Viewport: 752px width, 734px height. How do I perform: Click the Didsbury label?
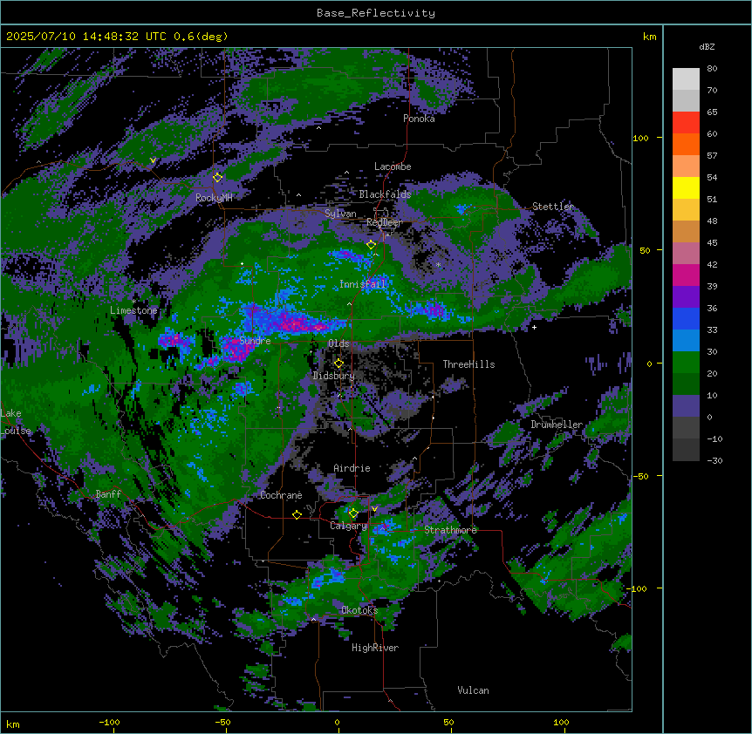click(x=334, y=376)
